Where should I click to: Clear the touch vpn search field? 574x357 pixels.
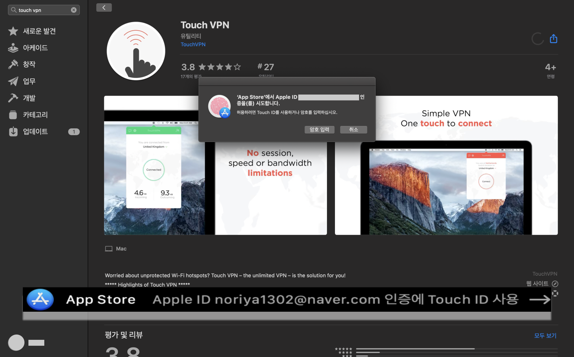click(x=74, y=10)
